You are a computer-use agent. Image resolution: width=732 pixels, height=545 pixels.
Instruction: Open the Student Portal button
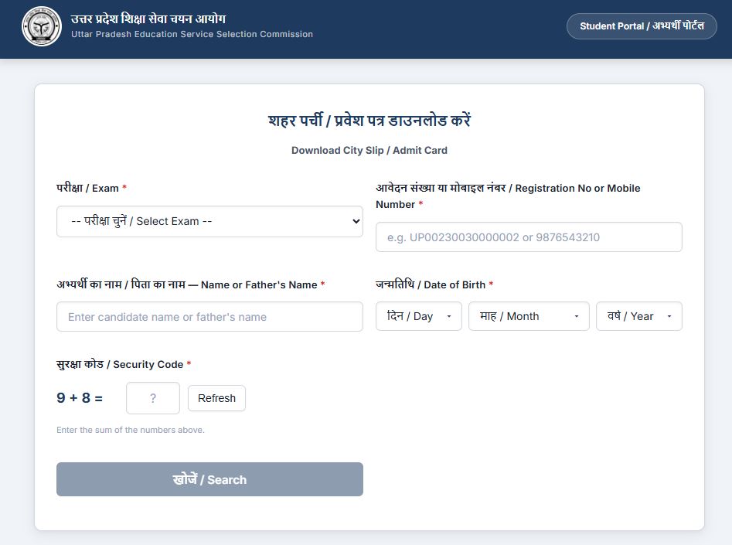642,26
